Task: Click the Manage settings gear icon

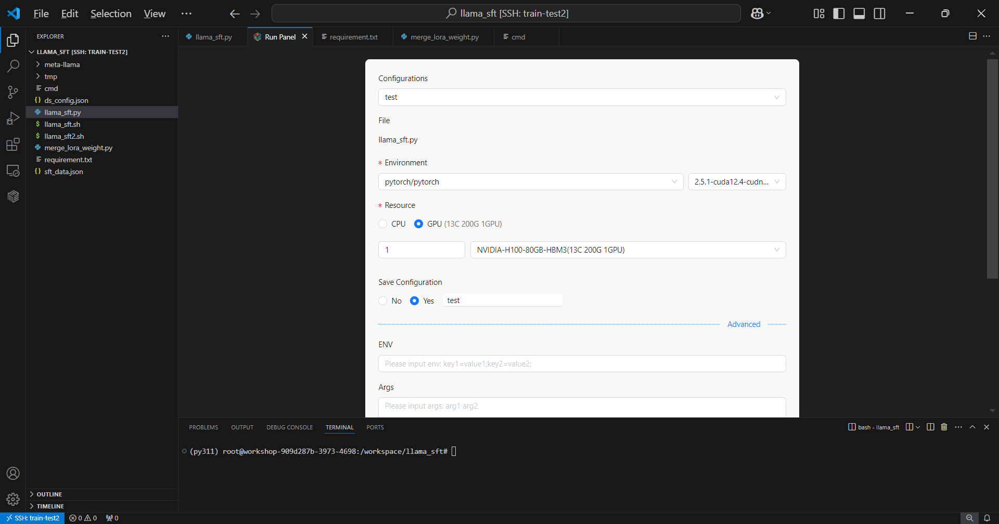Action: (13, 500)
